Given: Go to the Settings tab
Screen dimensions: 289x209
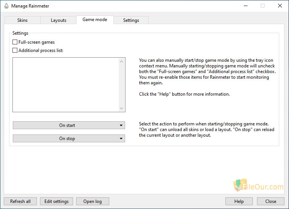Looking at the screenshot, I should (x=131, y=20).
